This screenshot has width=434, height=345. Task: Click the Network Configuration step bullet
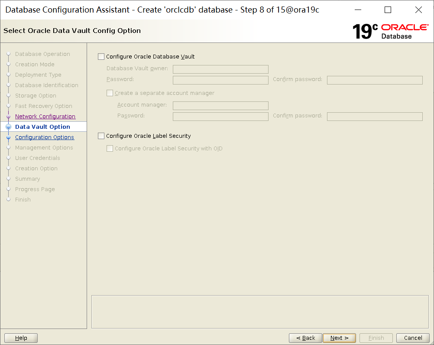(9, 116)
